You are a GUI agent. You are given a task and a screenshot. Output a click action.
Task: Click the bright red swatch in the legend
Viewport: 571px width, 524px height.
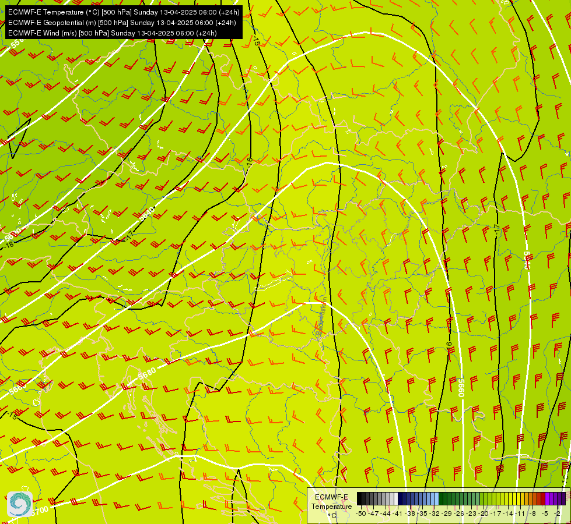(542, 498)
